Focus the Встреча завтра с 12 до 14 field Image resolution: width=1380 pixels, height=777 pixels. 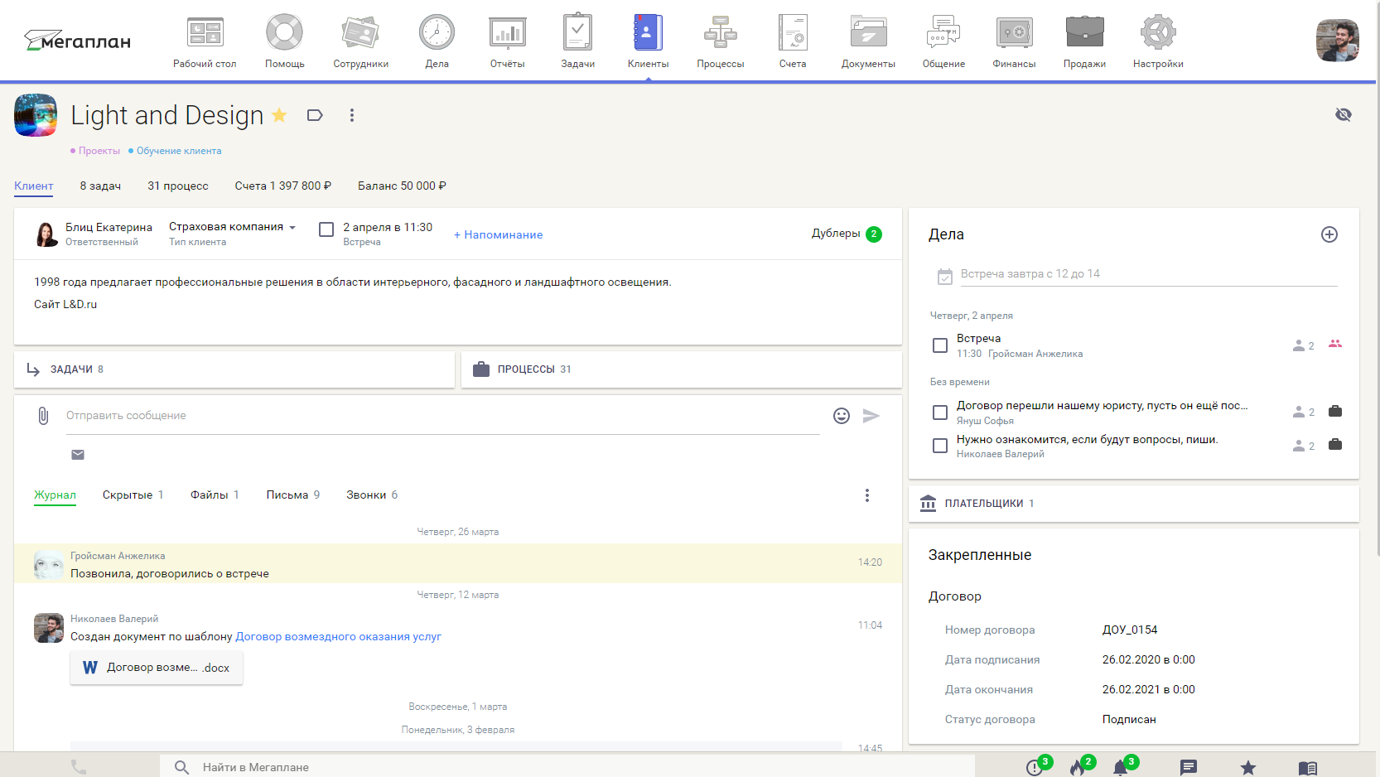pyautogui.click(x=1149, y=274)
